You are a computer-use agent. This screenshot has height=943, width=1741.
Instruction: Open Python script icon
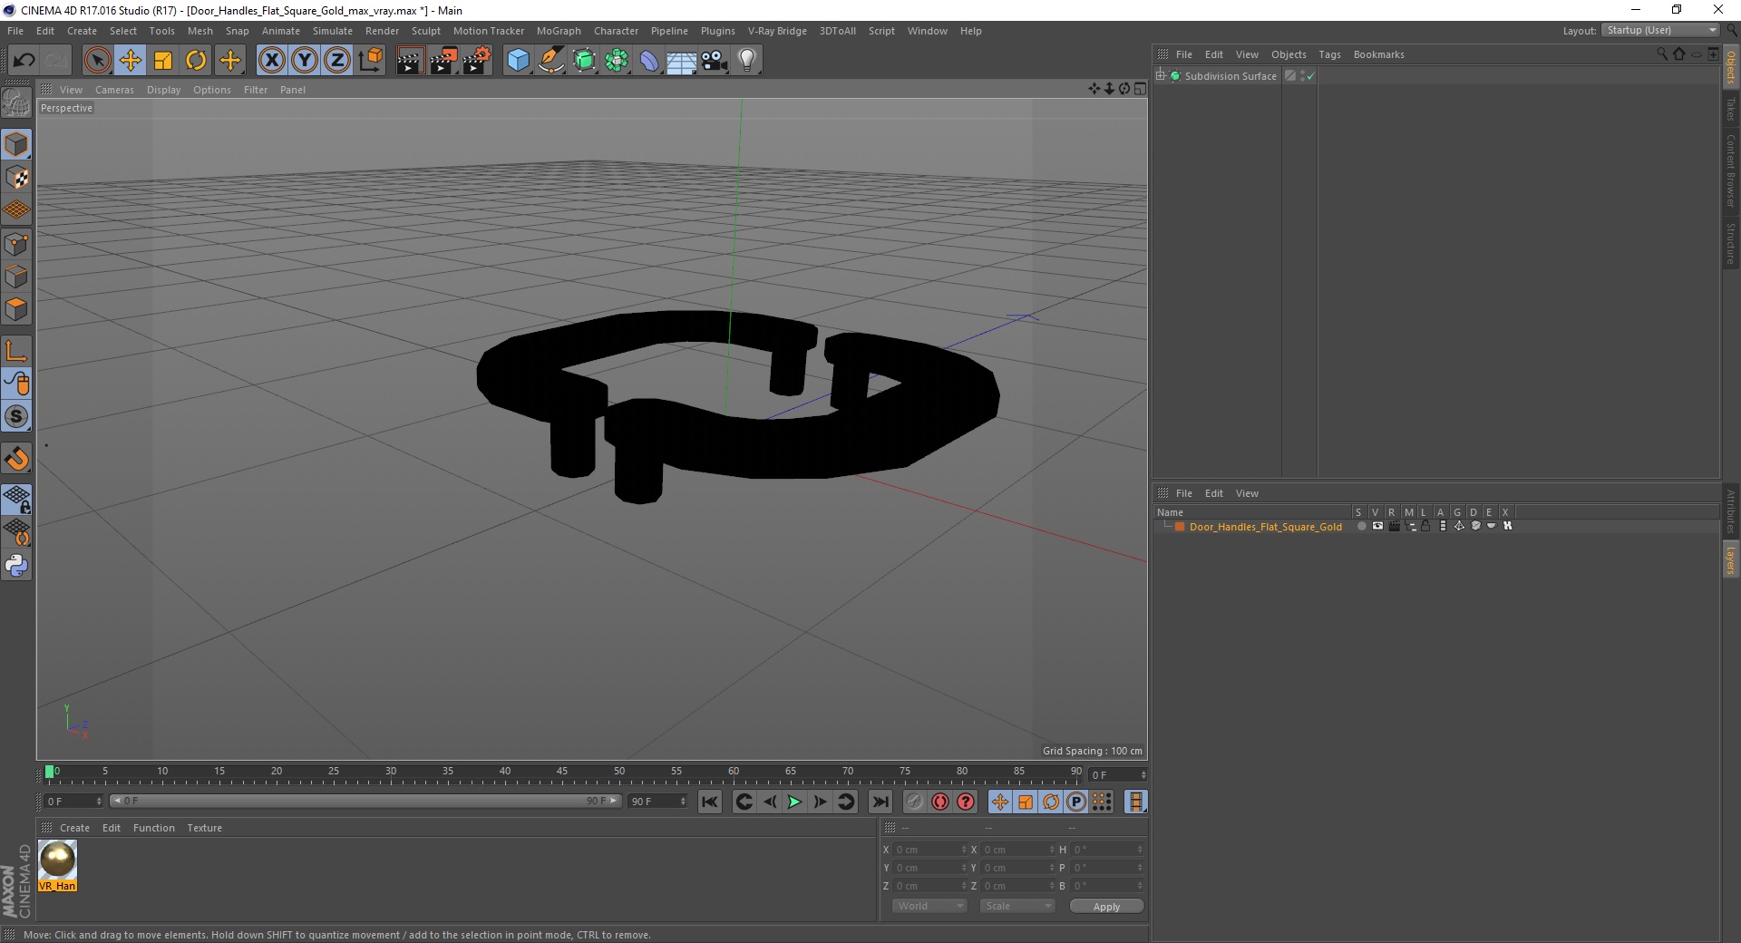pos(16,566)
